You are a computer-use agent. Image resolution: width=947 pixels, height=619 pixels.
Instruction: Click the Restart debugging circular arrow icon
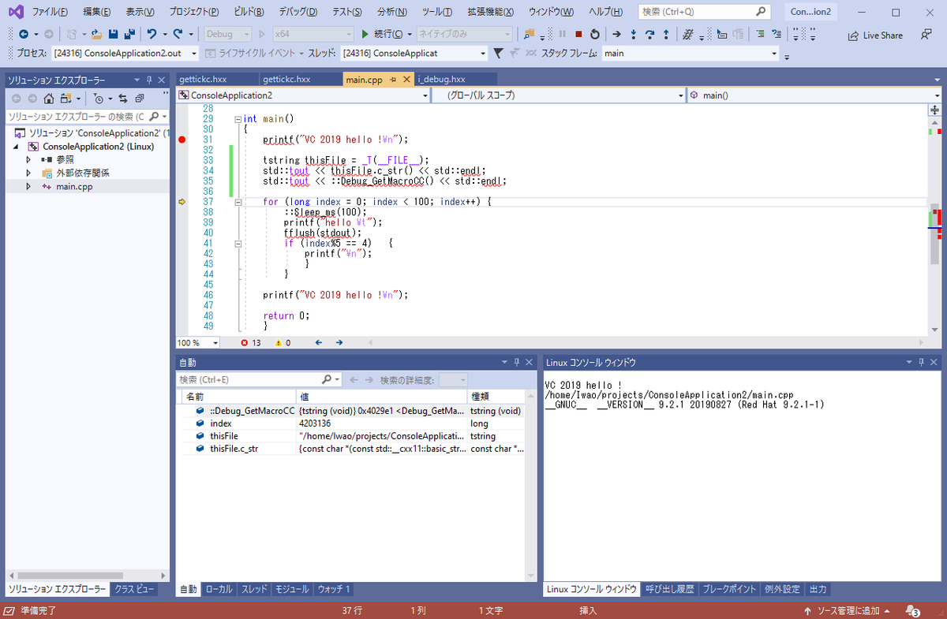tap(594, 35)
